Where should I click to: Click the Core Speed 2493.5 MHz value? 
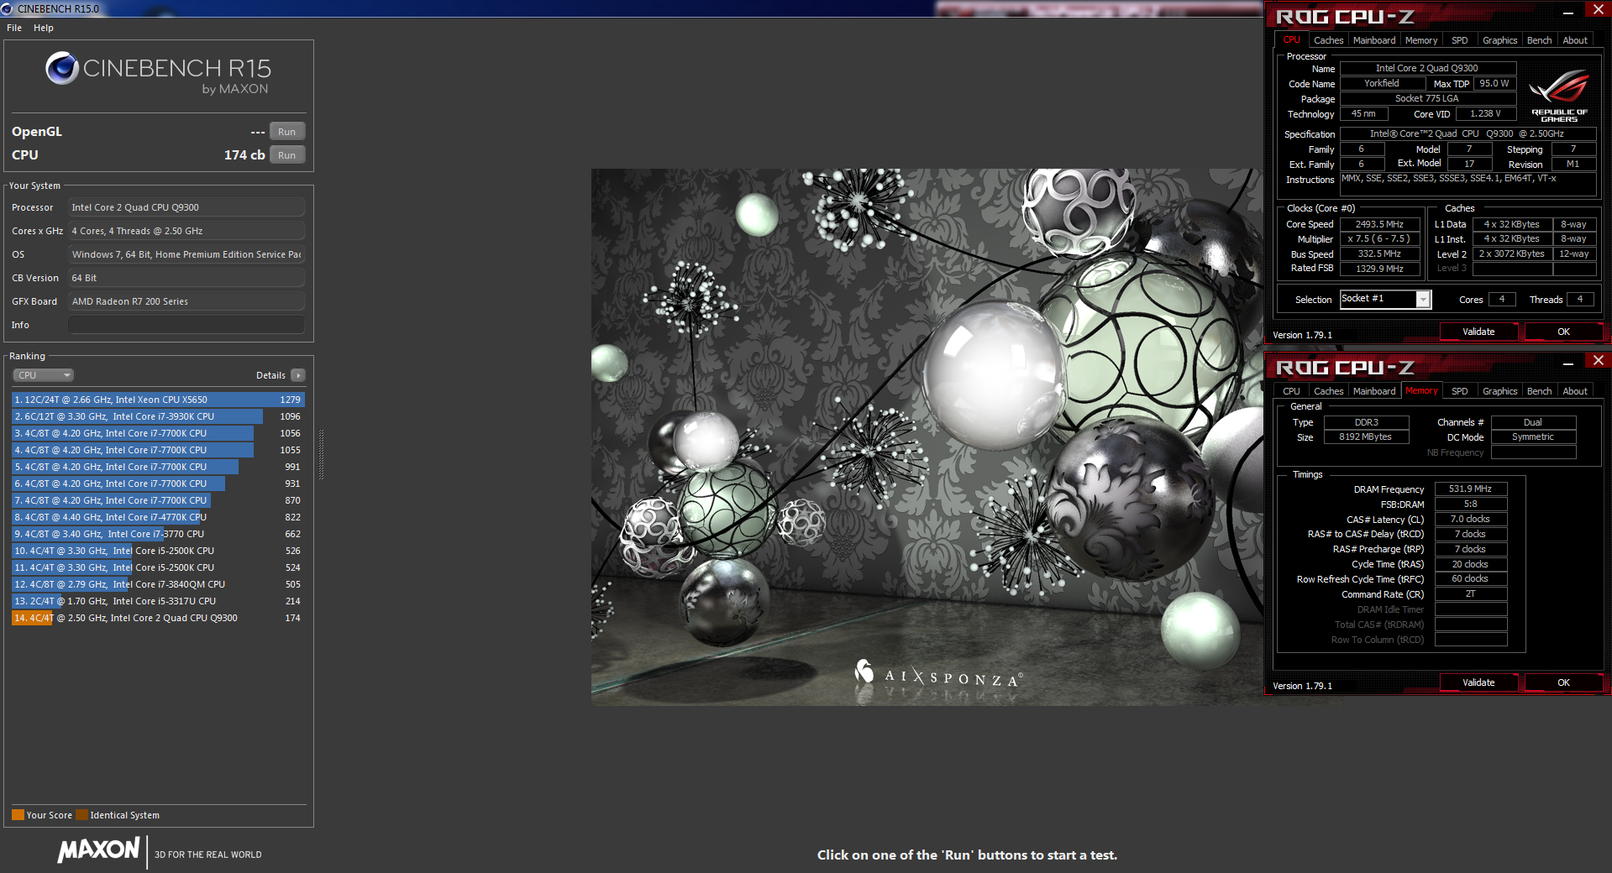tap(1379, 224)
